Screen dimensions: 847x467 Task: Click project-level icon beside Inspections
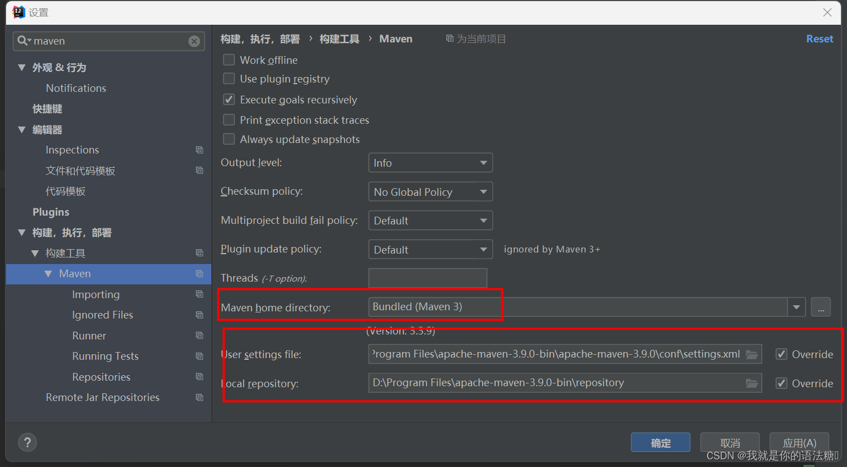tap(199, 150)
